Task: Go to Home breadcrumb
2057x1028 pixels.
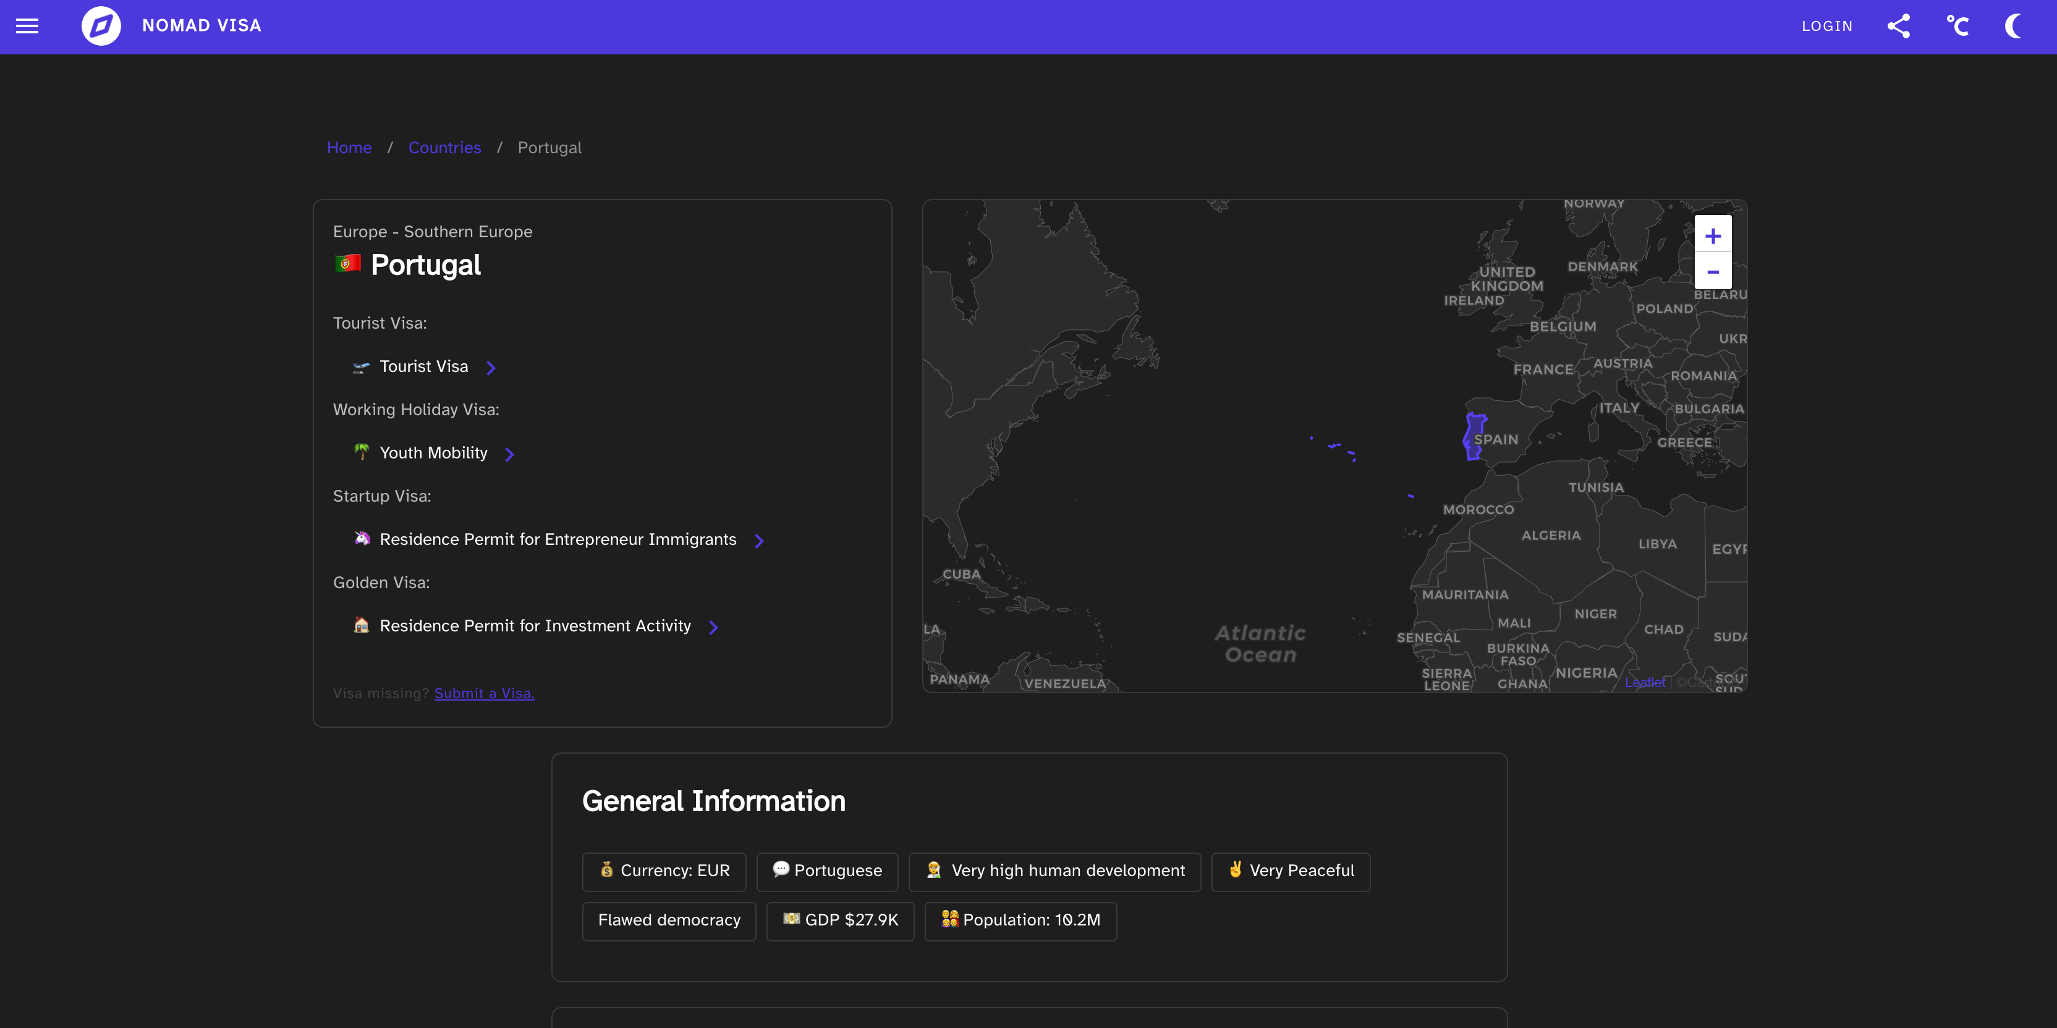Action: pos(349,148)
